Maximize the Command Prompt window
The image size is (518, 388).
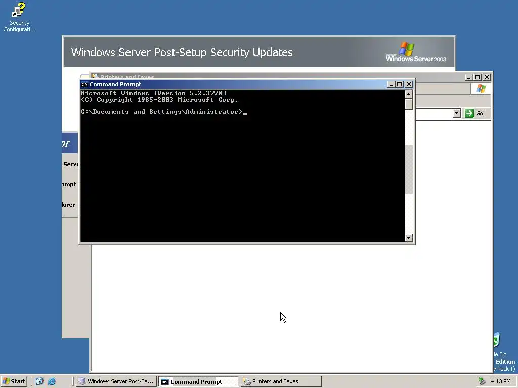coord(400,84)
